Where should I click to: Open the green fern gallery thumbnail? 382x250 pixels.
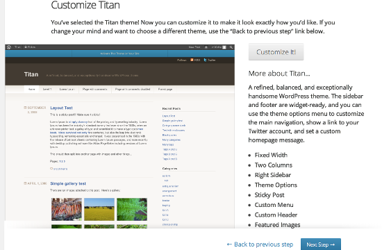coord(132,209)
